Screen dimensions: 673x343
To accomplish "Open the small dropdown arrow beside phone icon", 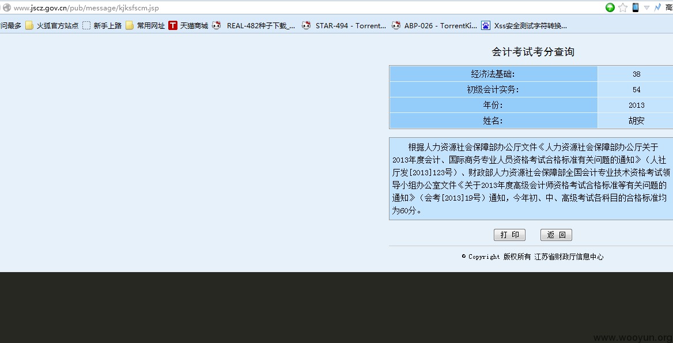I will 646,7.
